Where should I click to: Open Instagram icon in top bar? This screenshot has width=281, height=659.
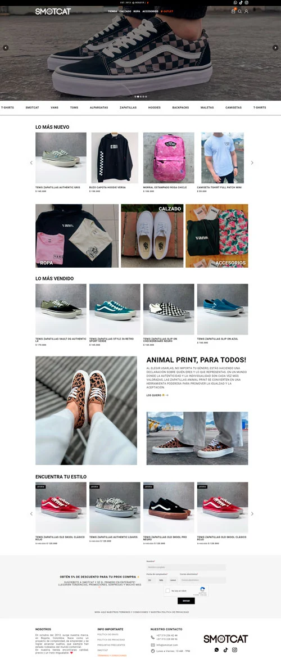[247, 2]
